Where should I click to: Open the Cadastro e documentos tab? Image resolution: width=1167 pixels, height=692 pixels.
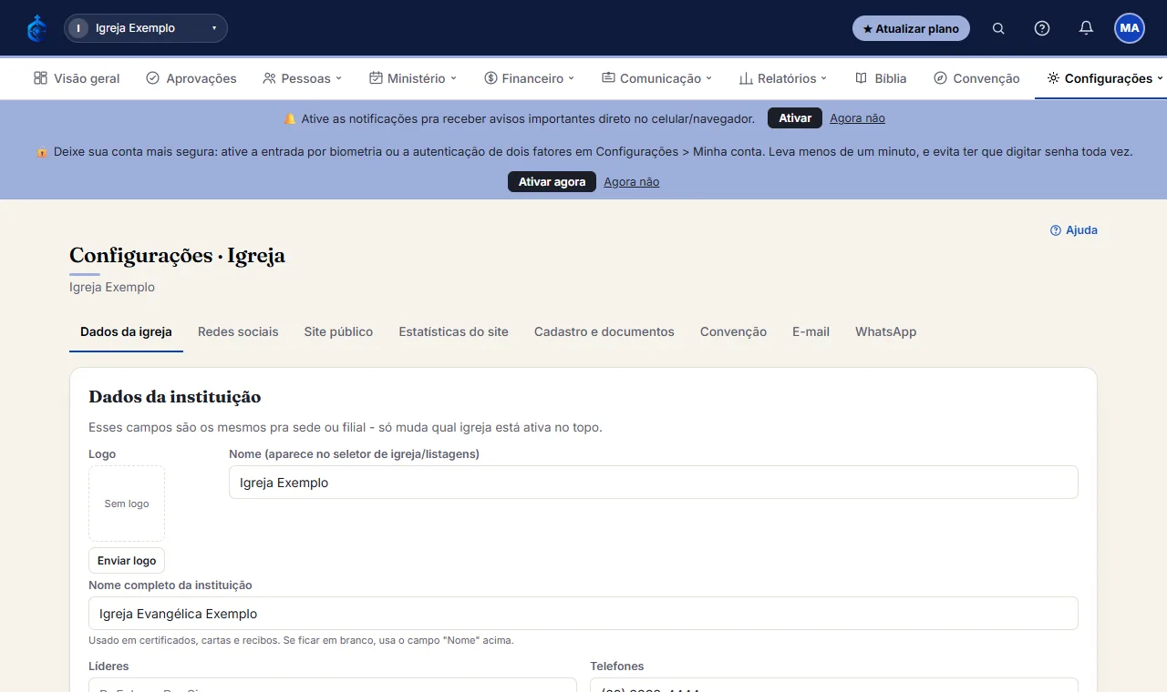pyautogui.click(x=604, y=331)
